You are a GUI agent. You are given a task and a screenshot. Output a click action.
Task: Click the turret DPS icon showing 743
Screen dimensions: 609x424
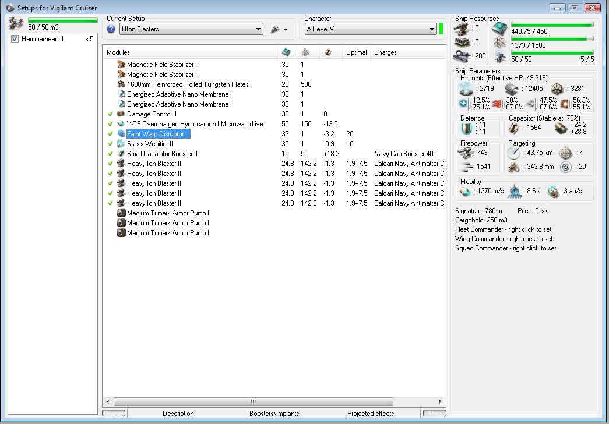465,153
